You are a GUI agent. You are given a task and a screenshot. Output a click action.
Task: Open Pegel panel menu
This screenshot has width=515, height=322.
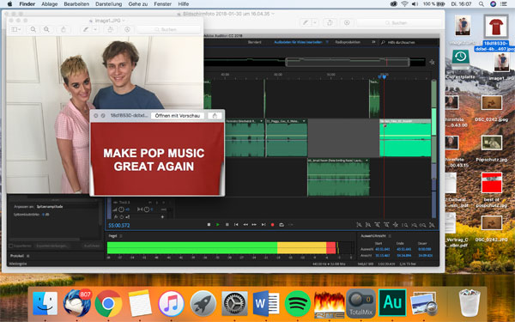121,236
